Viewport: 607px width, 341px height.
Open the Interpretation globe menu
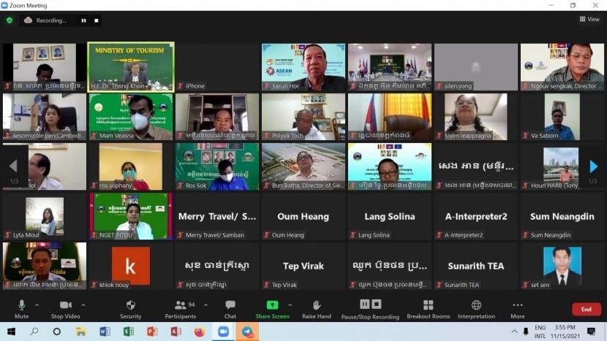[476, 308]
